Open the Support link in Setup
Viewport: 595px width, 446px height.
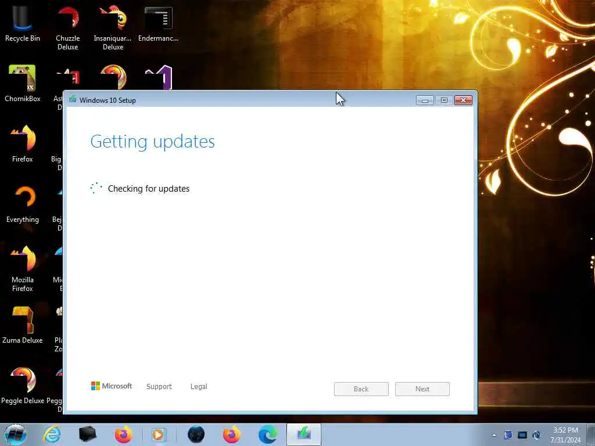(159, 386)
